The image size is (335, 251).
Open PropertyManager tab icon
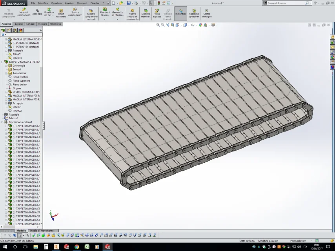[x=9, y=30]
